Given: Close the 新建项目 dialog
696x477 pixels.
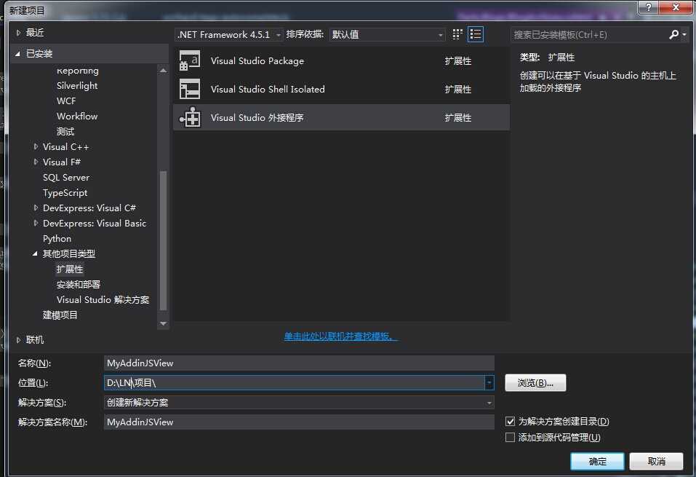Looking at the screenshot, I should coord(676,7).
